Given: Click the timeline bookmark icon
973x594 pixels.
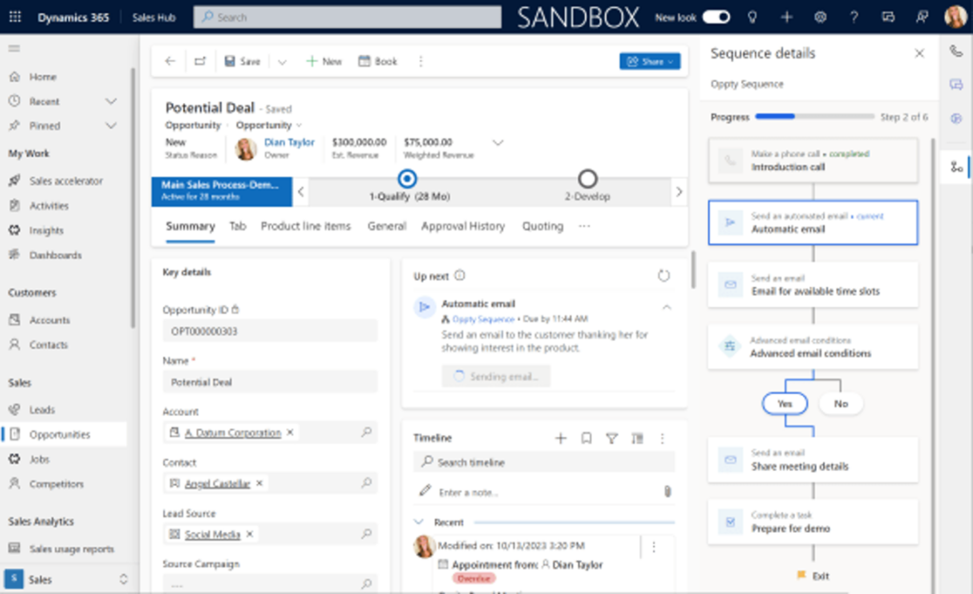Looking at the screenshot, I should 586,438.
